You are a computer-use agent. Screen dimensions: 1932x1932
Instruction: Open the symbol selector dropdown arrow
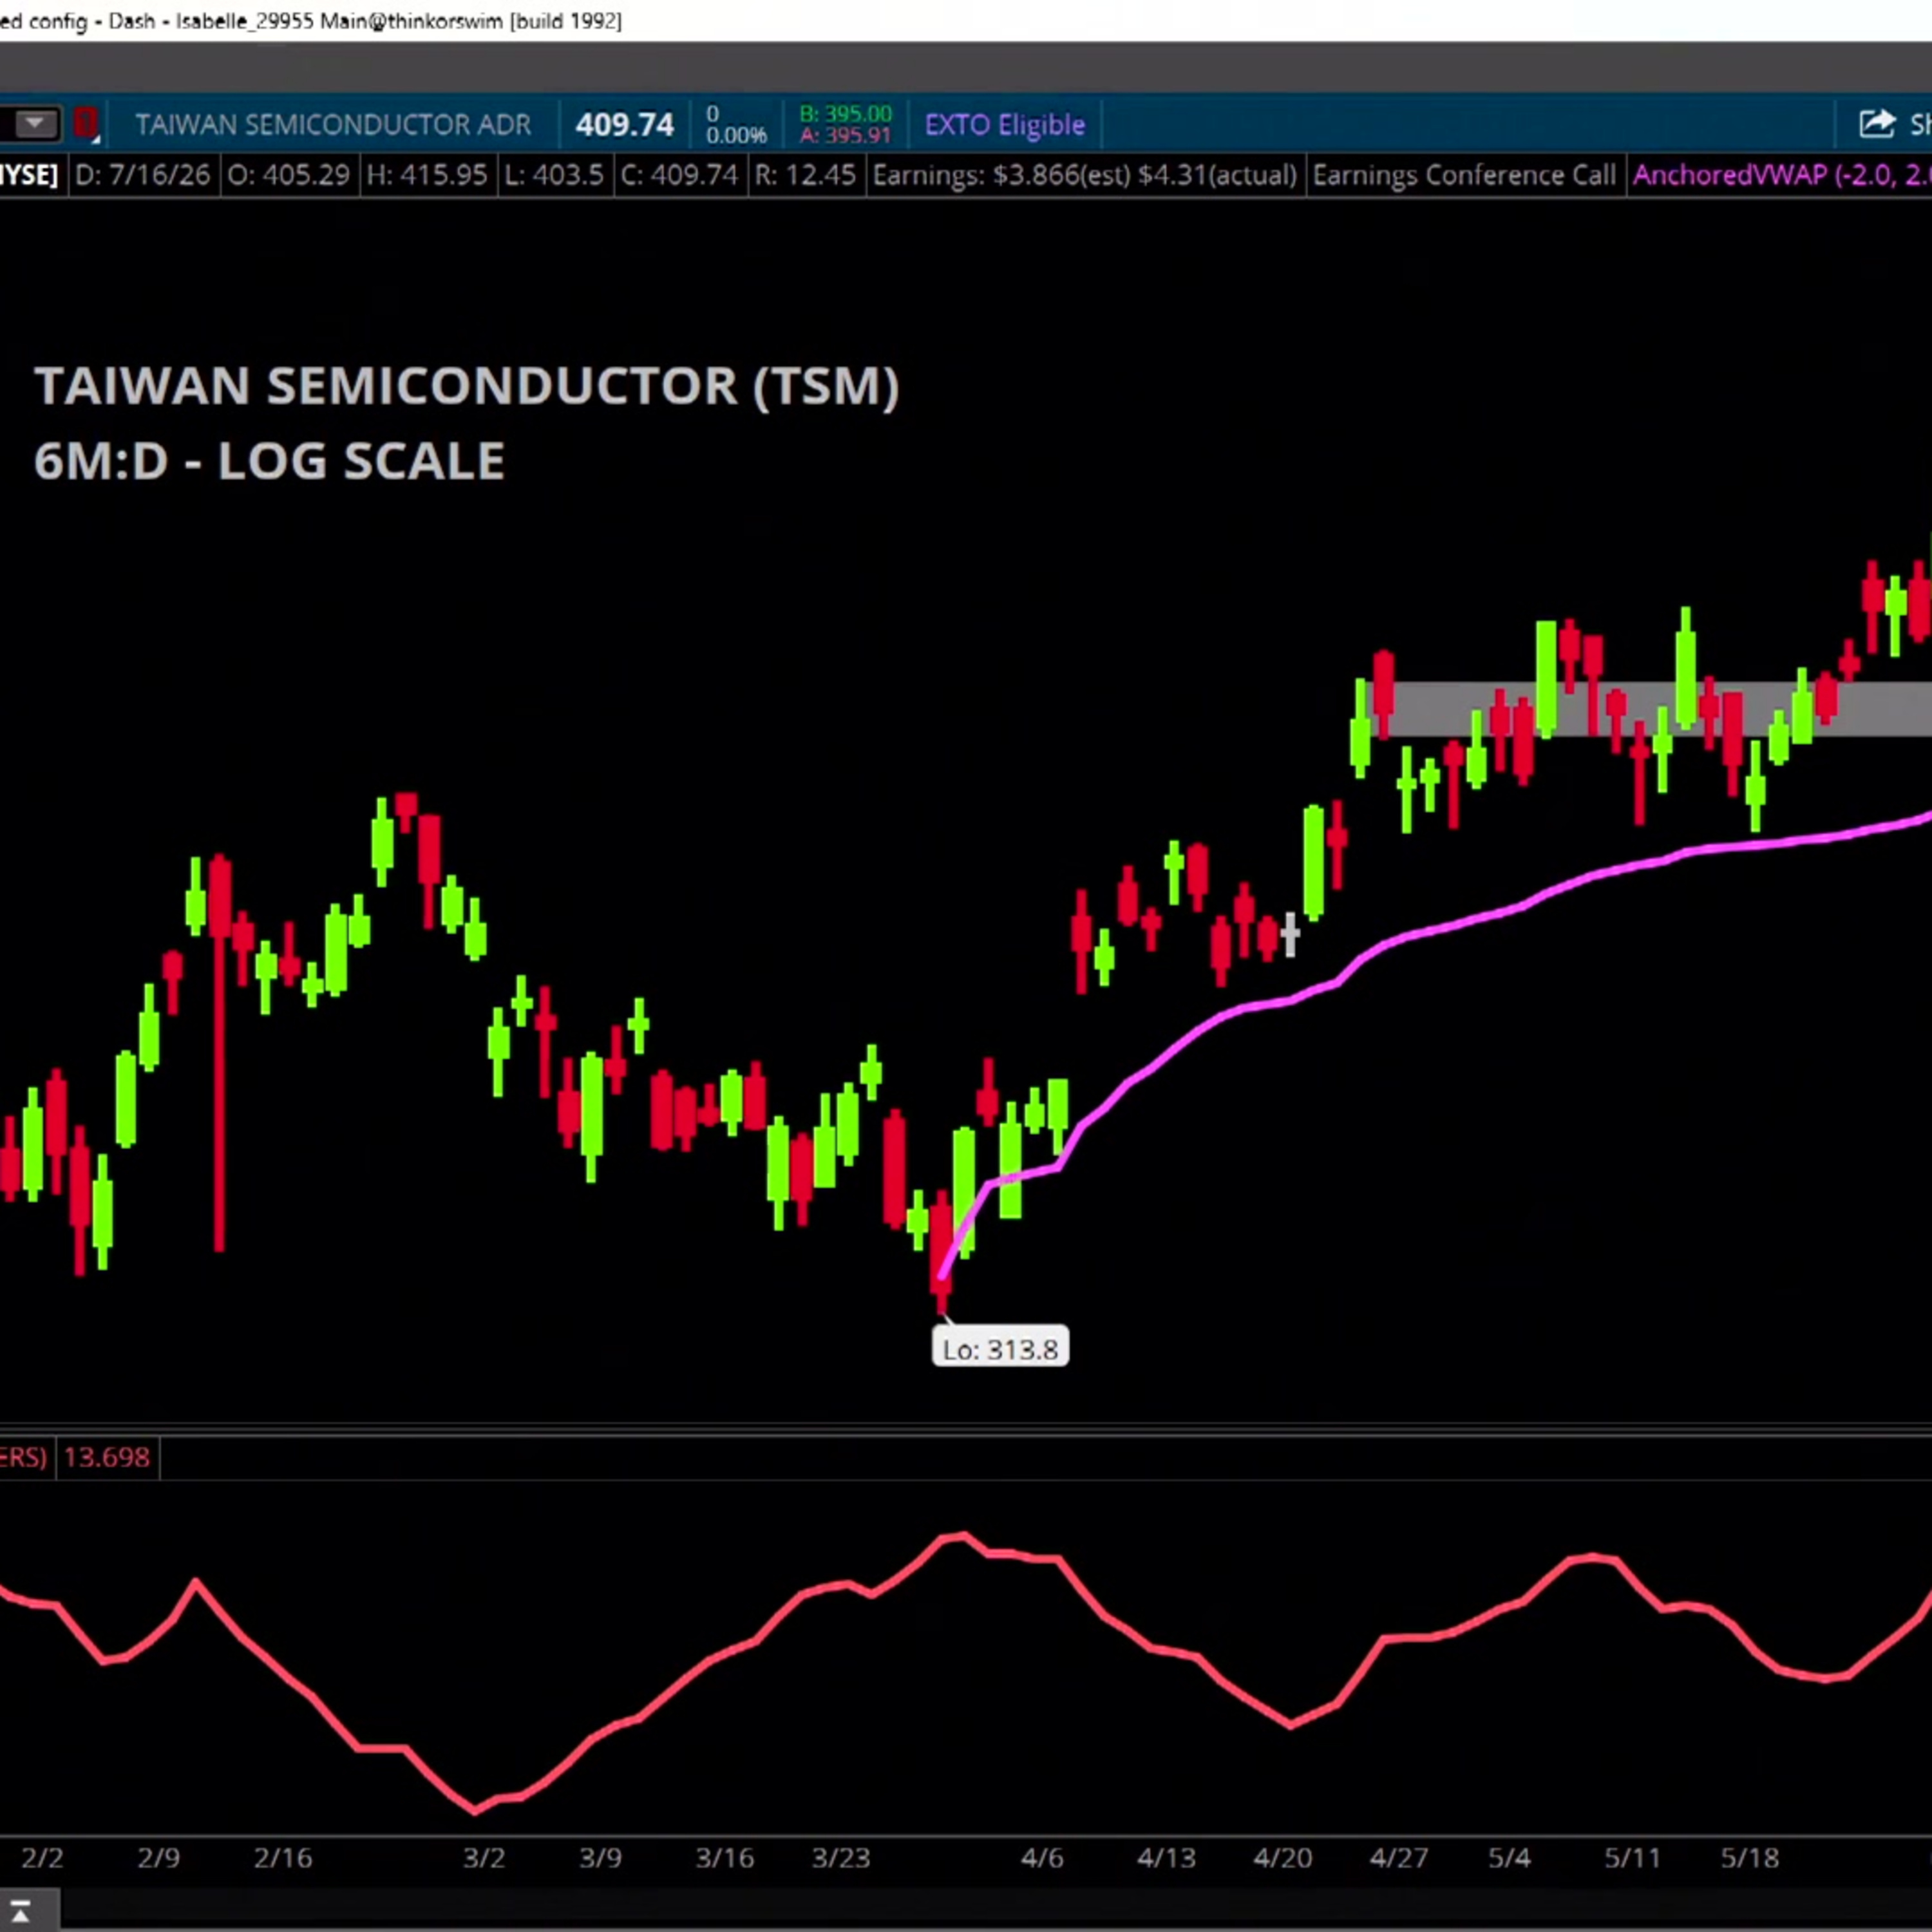(x=35, y=124)
